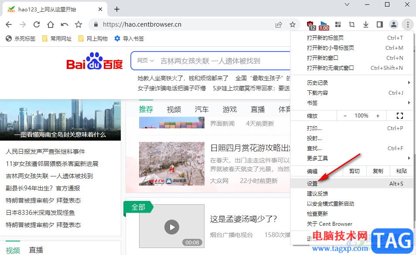Click the QR code grid icon
This screenshot has width=416, height=255.
338,24
